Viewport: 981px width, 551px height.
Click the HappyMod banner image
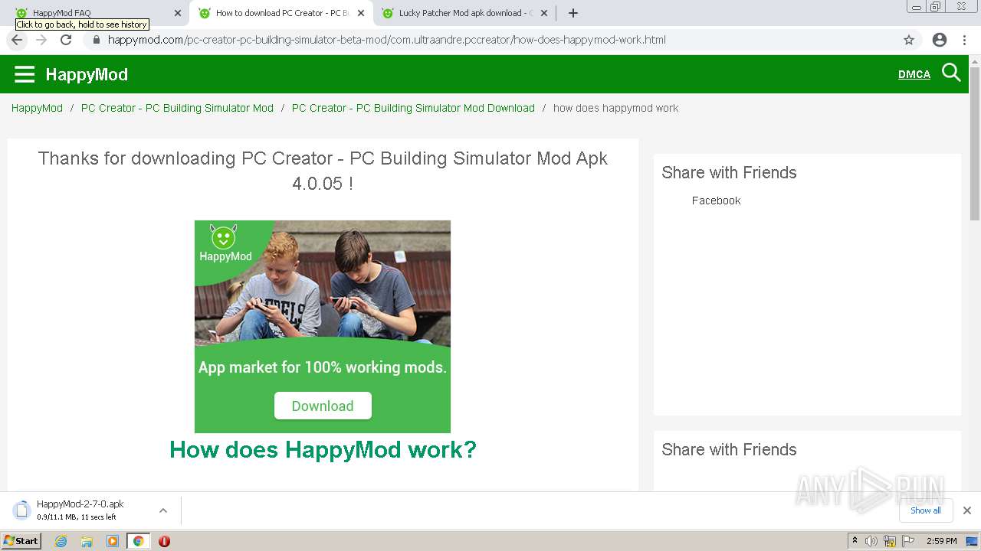(x=323, y=326)
